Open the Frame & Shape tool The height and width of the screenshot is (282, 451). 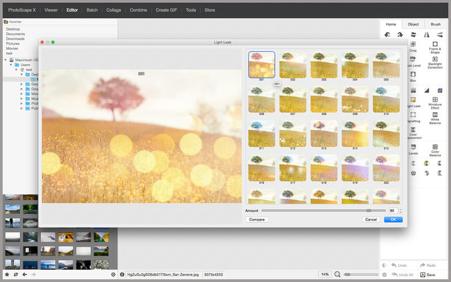click(x=435, y=44)
